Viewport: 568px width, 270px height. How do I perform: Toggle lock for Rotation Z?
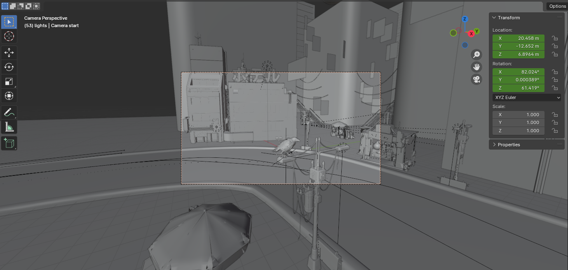[x=555, y=88]
